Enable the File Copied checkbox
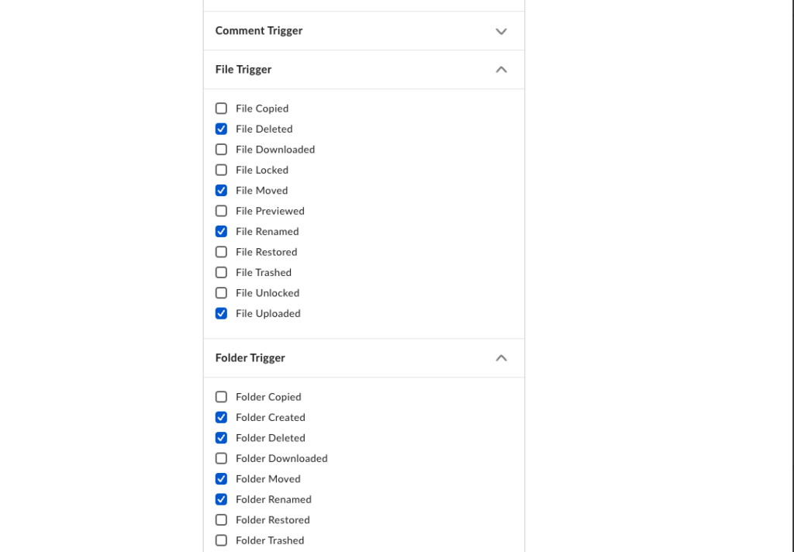Viewport: 794px width, 552px height. coord(222,109)
